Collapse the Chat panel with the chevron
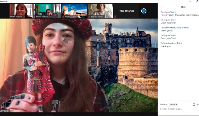199x116 pixels. [x=162, y=7]
